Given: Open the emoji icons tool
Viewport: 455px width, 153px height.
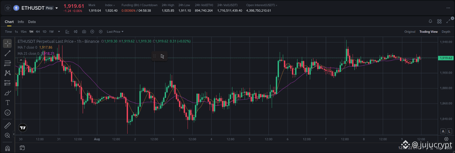Looking at the screenshot, I should [x=7, y=112].
